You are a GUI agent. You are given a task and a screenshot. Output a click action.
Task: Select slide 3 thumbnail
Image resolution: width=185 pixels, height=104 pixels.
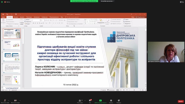click(x=12, y=57)
